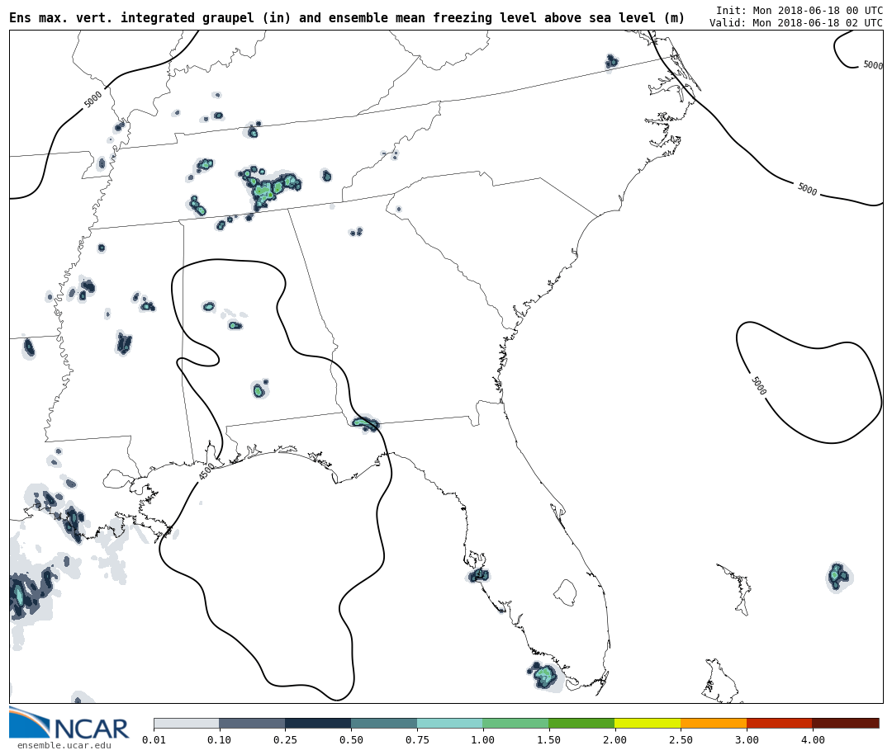Click the green 1.00–1.50 colorbar swatch
The image size is (892, 755).
click(x=515, y=723)
